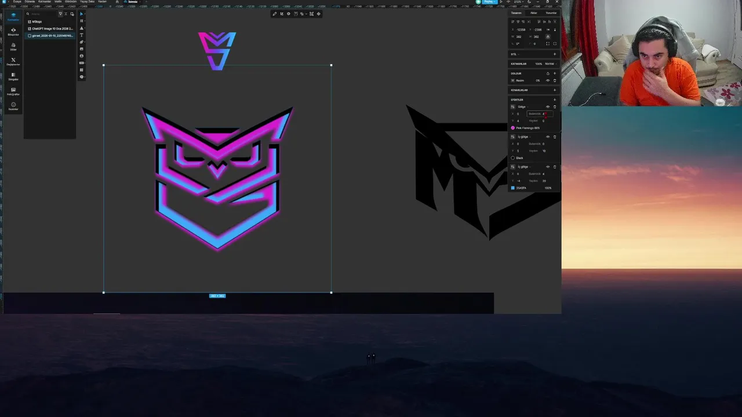
Task: Click the gear icon in floating toolbar
Action: pyautogui.click(x=289, y=14)
